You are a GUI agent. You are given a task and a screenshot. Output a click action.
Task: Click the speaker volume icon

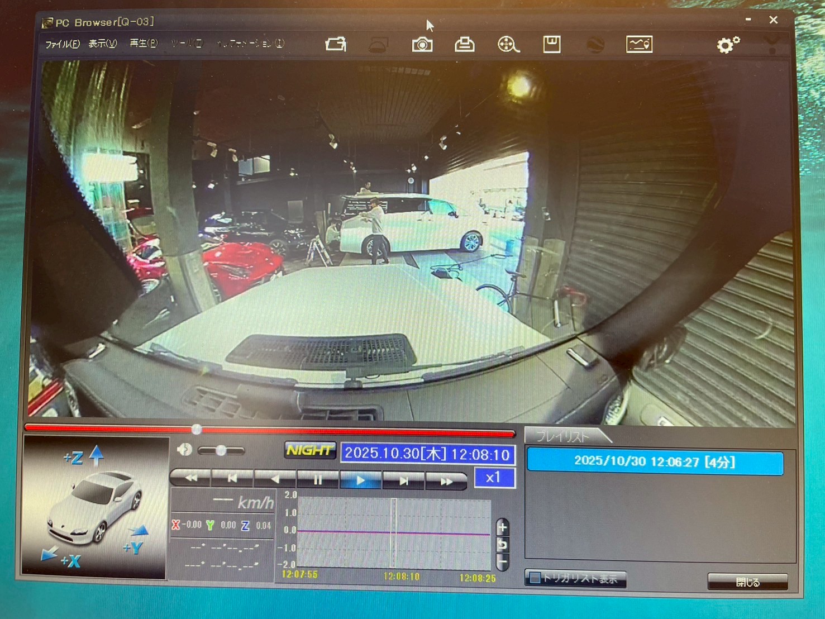(x=184, y=450)
